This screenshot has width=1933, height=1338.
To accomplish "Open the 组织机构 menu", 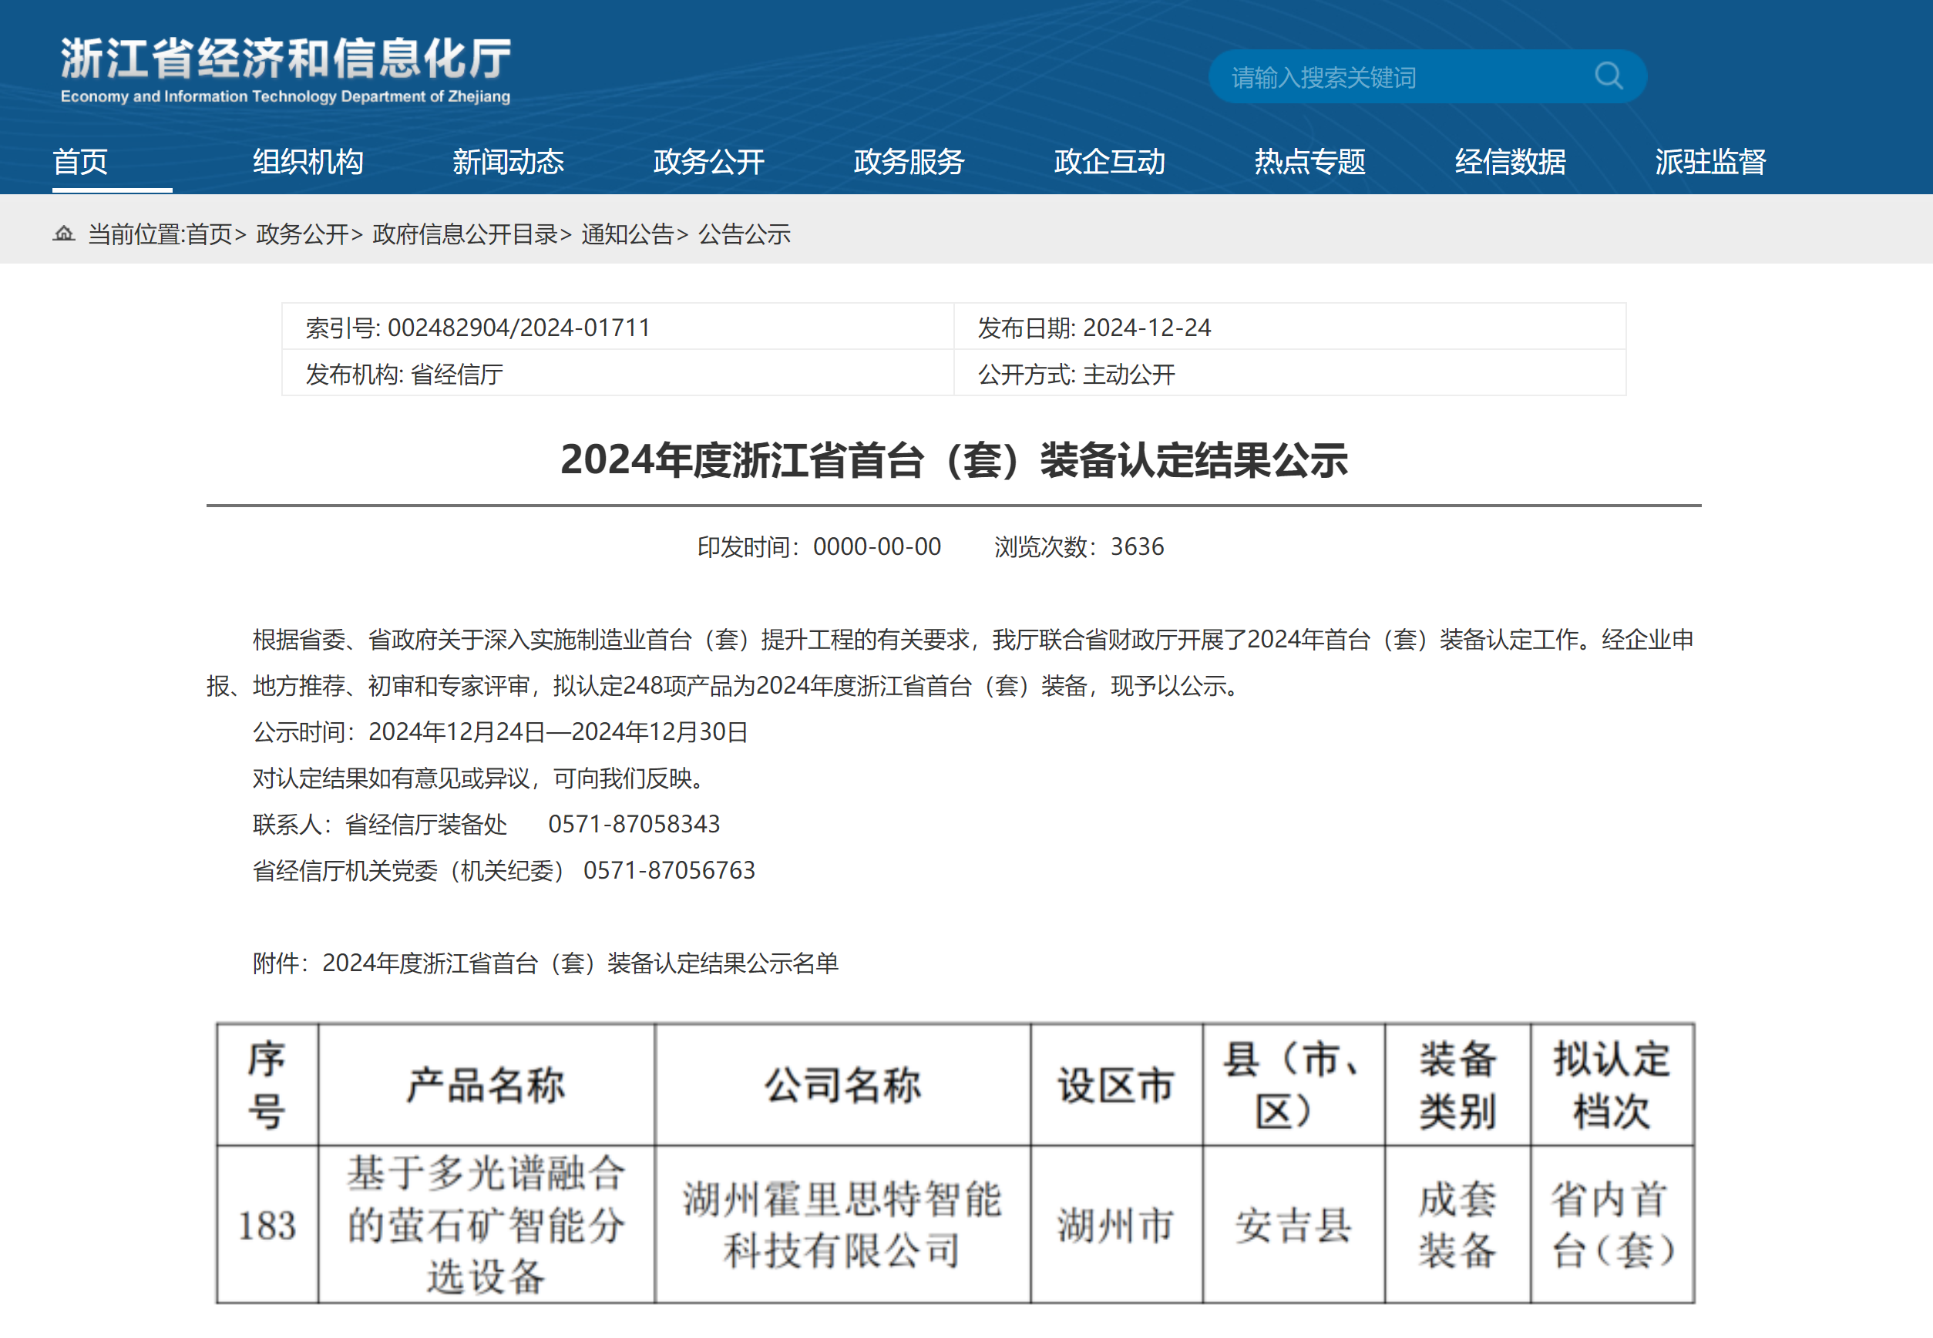I will point(308,161).
